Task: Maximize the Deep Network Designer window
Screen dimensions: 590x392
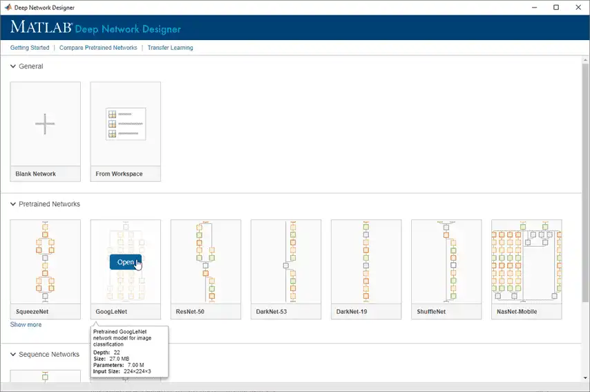Action: 556,7
